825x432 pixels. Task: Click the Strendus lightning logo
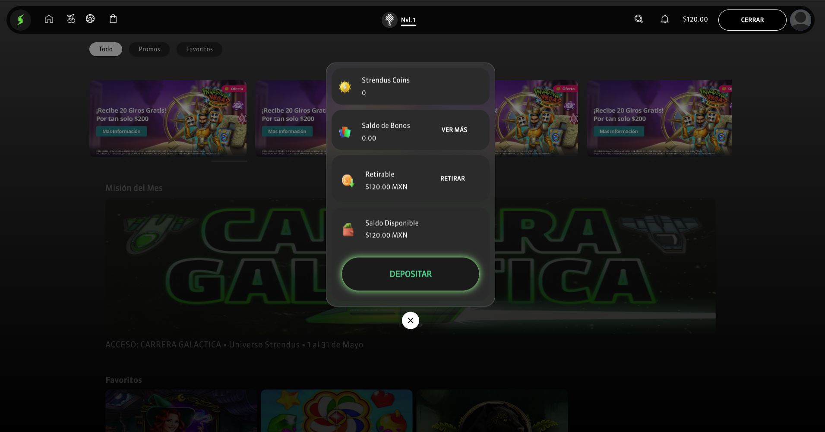20,20
